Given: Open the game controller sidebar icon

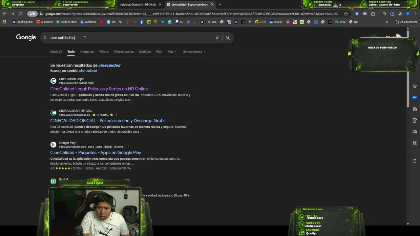Looking at the screenshot, I should click(x=415, y=132).
